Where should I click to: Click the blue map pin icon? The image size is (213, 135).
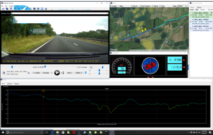[86, 73]
